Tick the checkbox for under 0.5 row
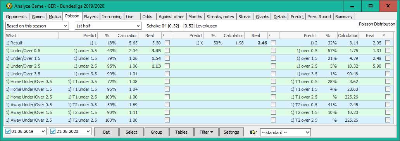 [167, 51]
